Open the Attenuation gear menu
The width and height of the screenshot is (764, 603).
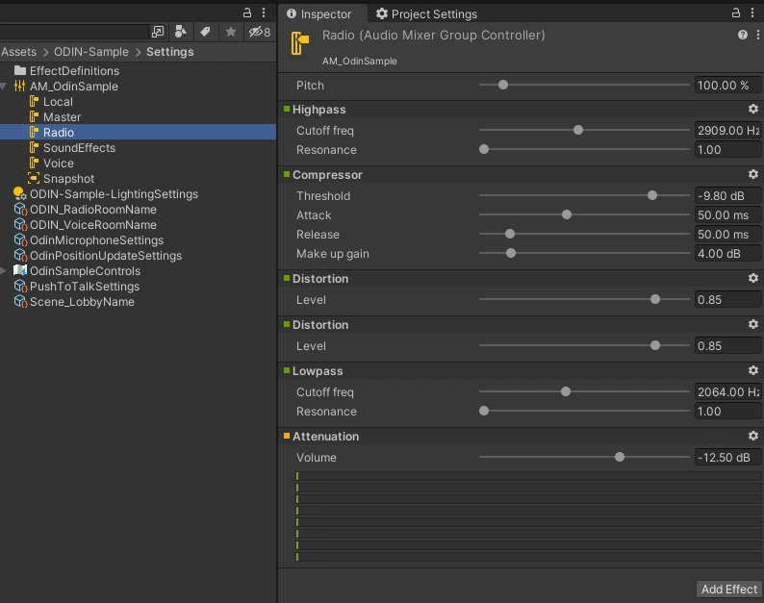[752, 436]
